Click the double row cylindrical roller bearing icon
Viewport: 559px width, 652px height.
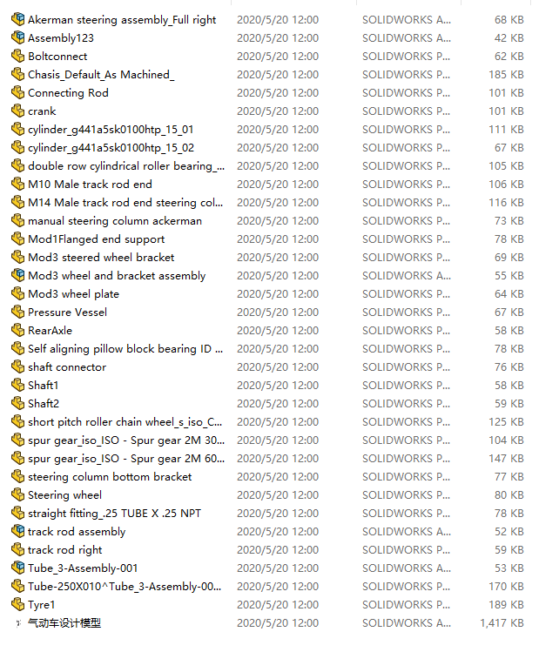click(x=18, y=165)
